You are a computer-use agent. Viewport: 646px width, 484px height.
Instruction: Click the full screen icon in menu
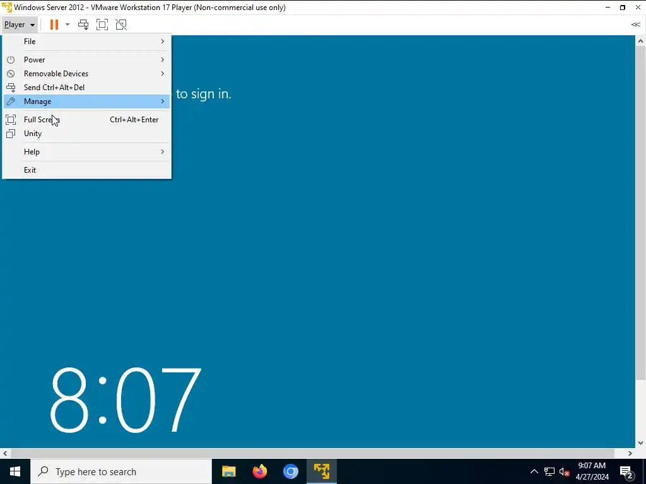pyautogui.click(x=11, y=120)
